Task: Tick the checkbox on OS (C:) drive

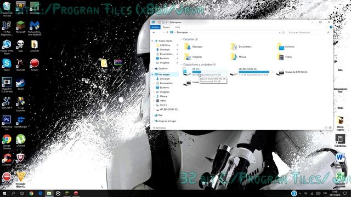Action: 184,69
